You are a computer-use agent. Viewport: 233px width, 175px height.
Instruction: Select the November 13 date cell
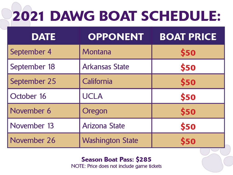click(43, 126)
